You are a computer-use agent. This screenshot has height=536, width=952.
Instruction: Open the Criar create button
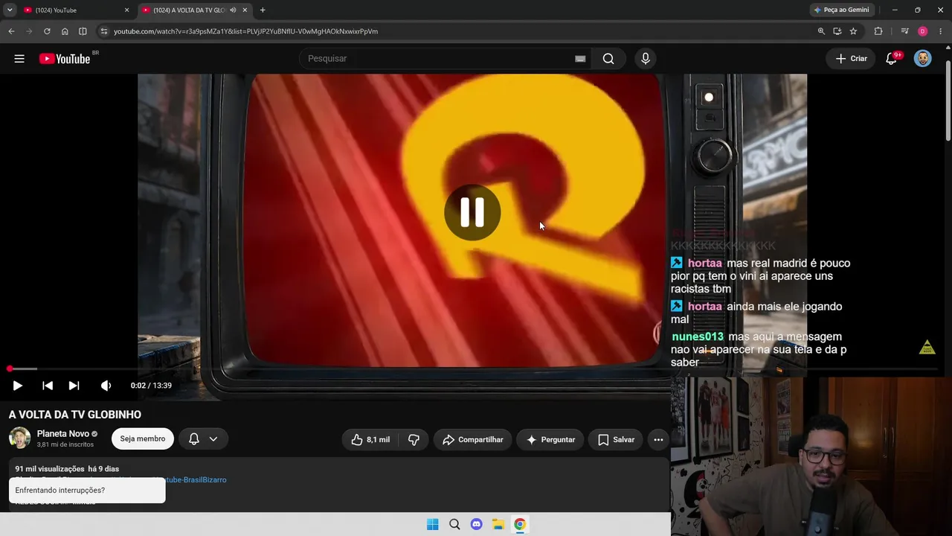(x=852, y=59)
